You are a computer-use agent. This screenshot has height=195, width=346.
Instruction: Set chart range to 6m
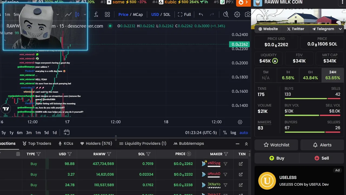tap(19, 133)
